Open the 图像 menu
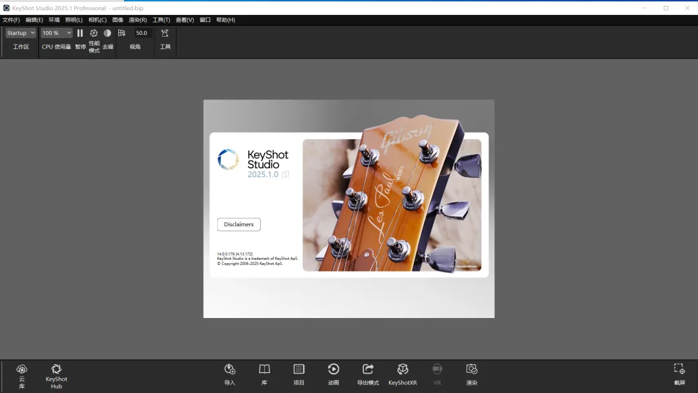698x393 pixels. pos(118,20)
